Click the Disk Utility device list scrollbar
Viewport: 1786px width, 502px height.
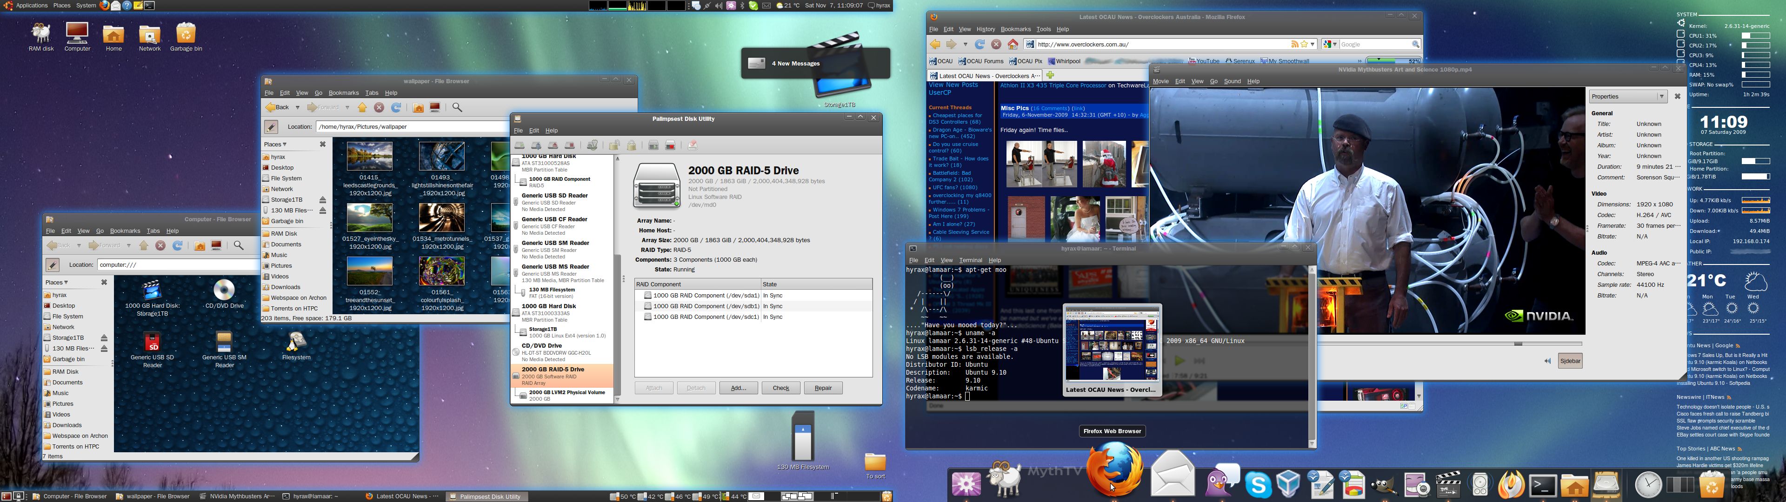coord(617,279)
